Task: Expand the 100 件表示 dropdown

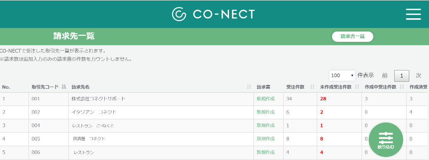Action: point(342,75)
